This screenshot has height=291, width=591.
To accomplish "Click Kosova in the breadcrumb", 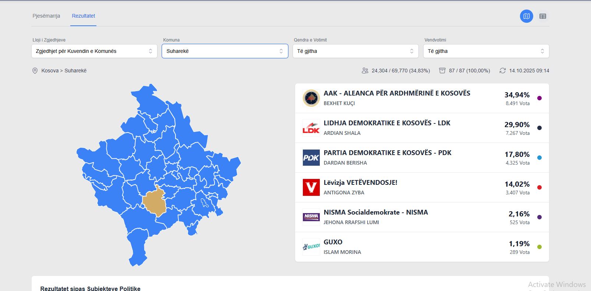I will click(x=50, y=71).
